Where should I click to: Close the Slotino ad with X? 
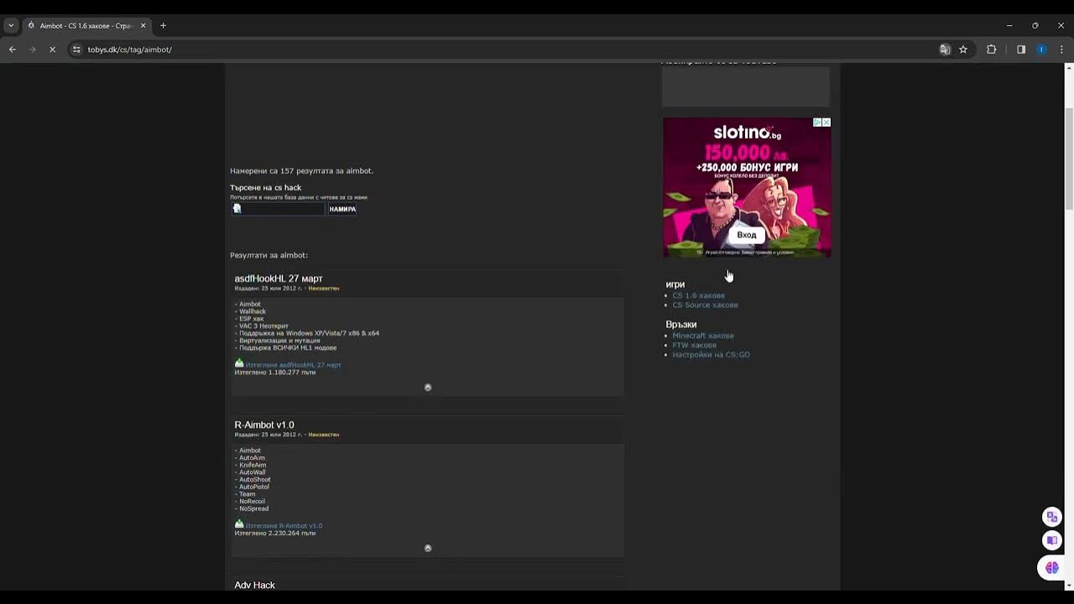tap(826, 122)
